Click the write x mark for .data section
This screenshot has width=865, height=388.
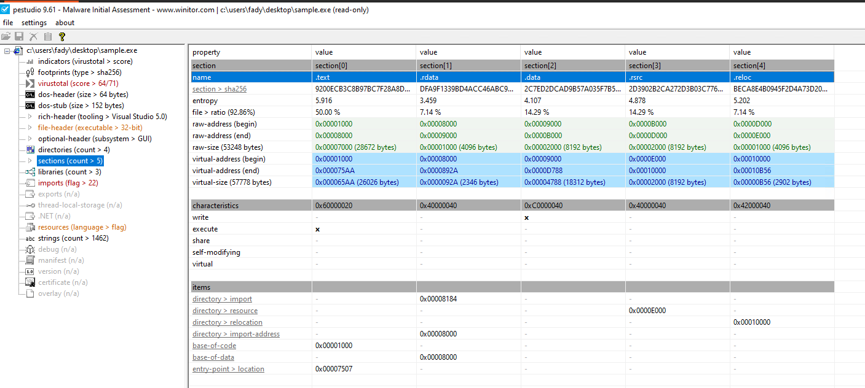527,217
